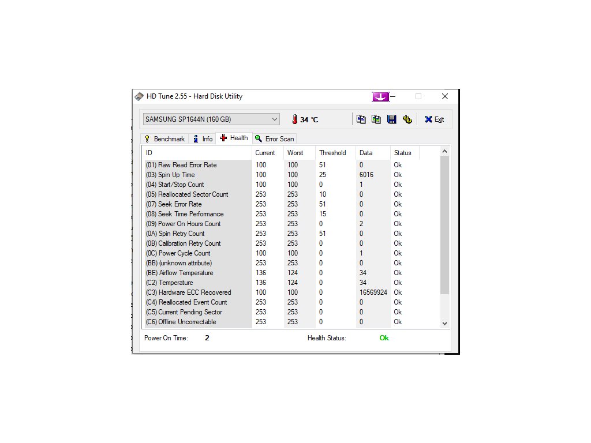Viewport: 591px width, 443px height.
Task: Minimize the HD Tune window
Action: (392, 96)
